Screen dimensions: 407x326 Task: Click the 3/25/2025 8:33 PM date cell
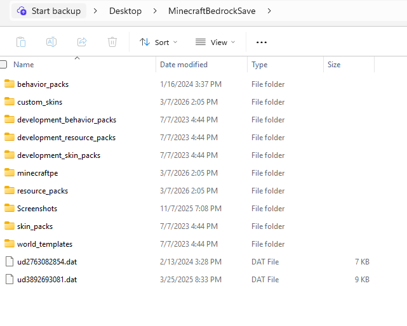point(190,280)
